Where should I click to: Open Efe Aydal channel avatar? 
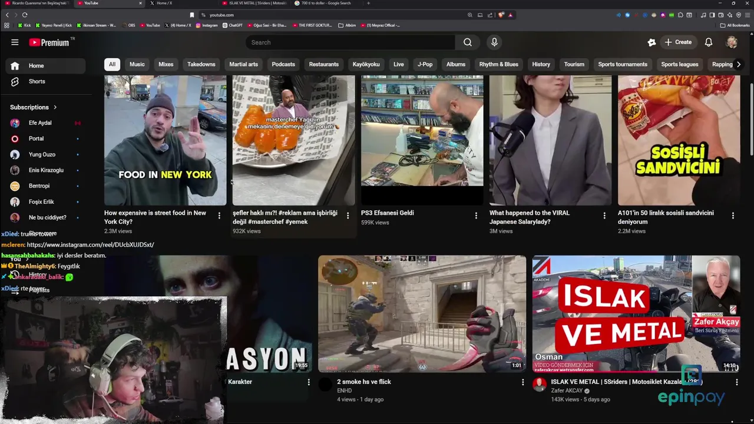point(15,123)
